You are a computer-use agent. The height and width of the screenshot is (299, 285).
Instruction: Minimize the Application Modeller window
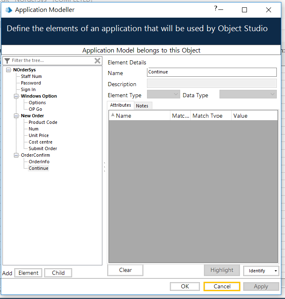pos(221,9)
